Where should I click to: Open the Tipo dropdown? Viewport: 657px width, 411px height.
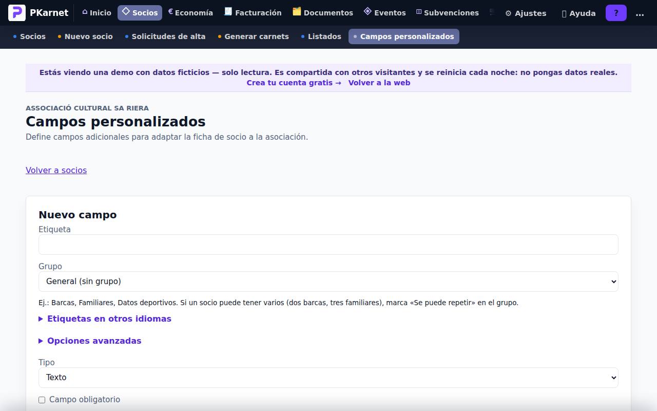click(x=328, y=378)
